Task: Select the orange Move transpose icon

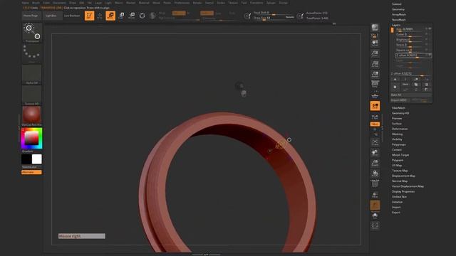Action: pos(110,16)
